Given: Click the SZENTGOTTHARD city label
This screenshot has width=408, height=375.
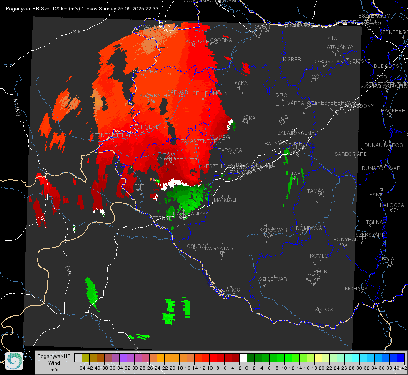Looking at the screenshot, I should (114, 135).
